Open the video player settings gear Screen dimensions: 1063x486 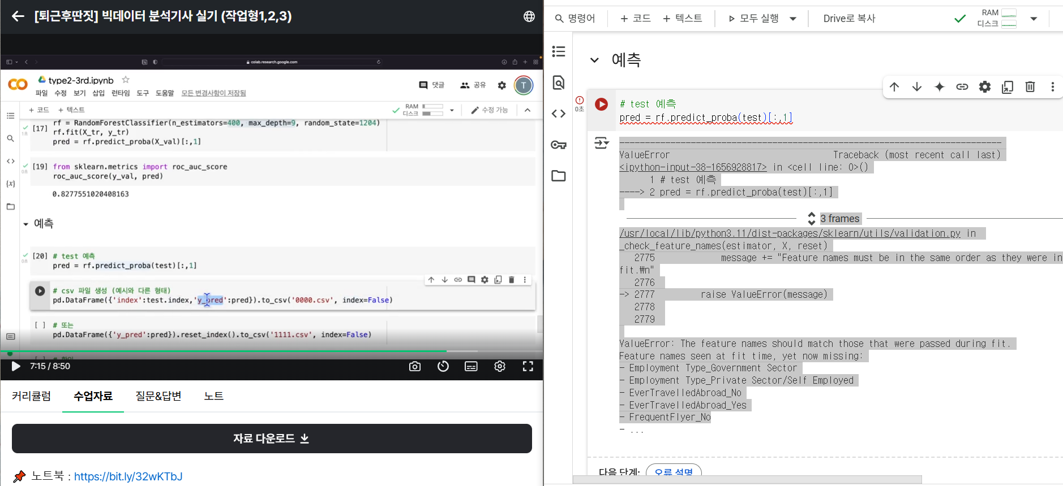point(500,366)
